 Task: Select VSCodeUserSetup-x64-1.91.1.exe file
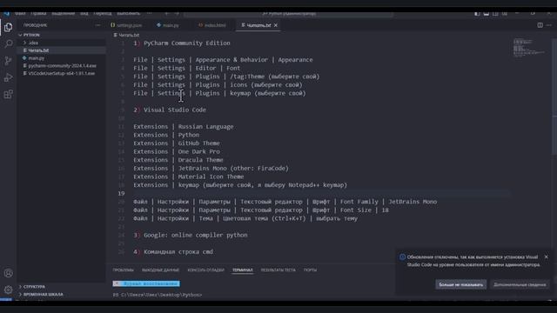[x=61, y=73]
